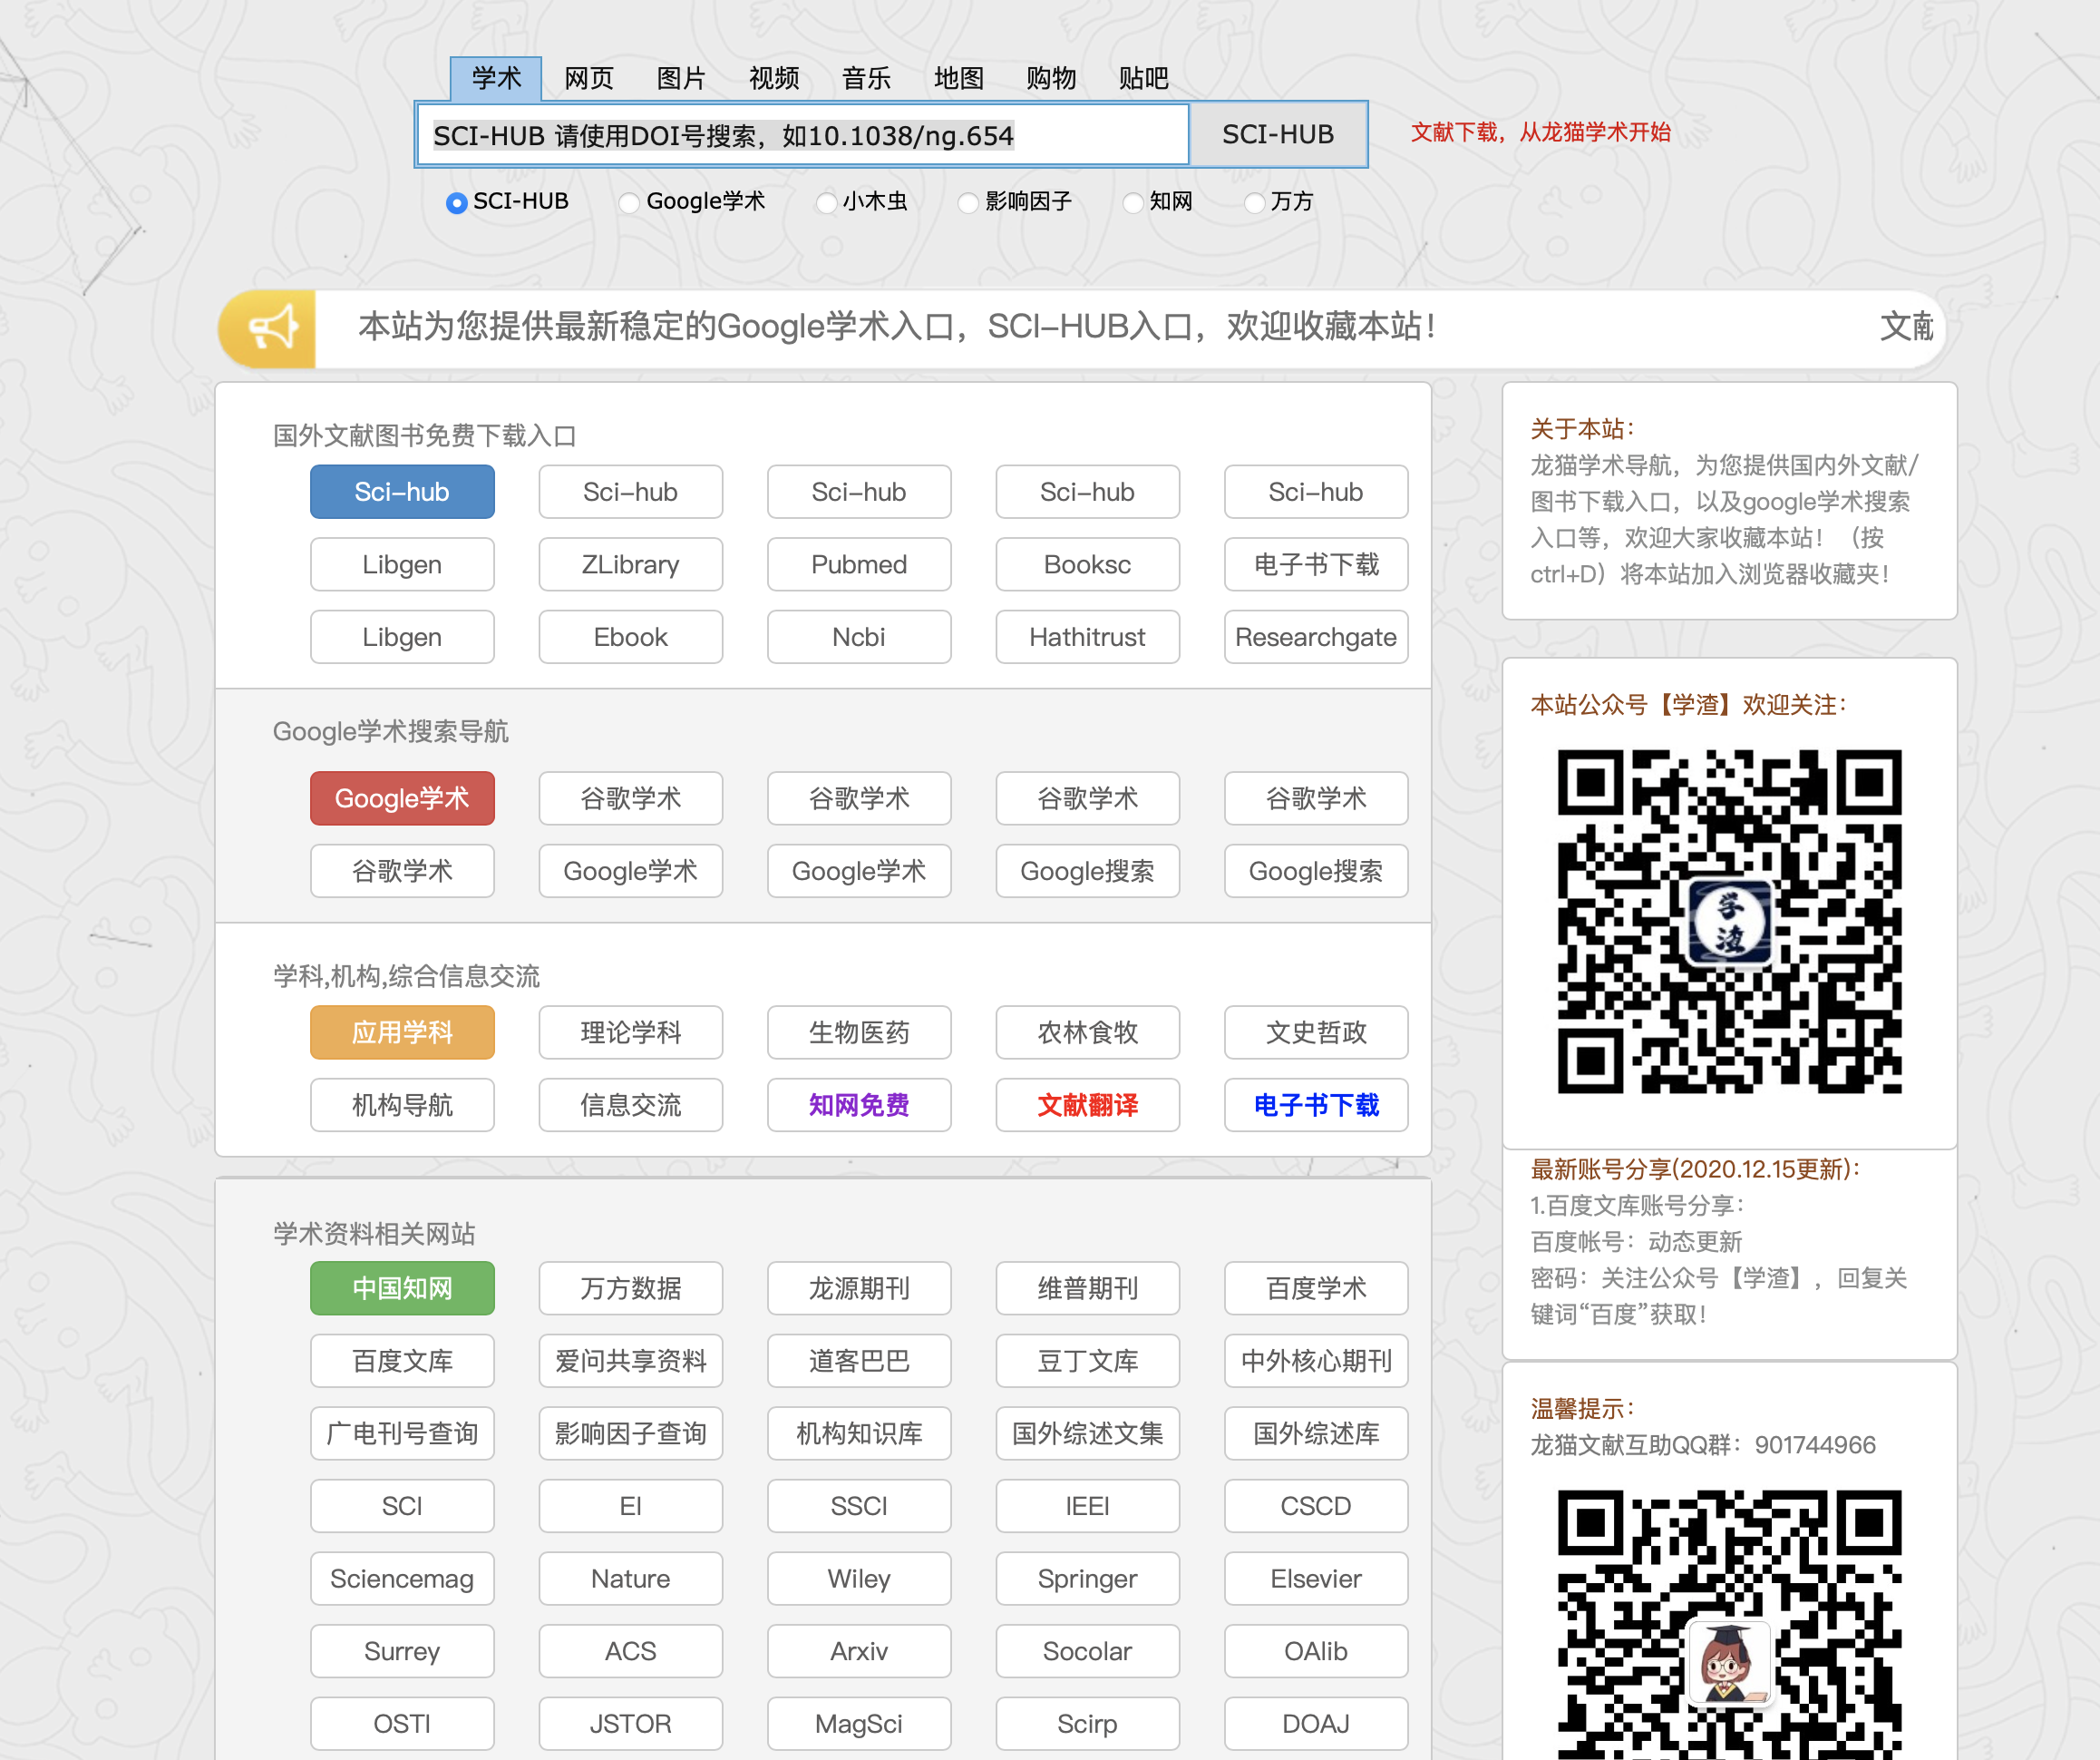Open the JSTOR link

tap(630, 1723)
